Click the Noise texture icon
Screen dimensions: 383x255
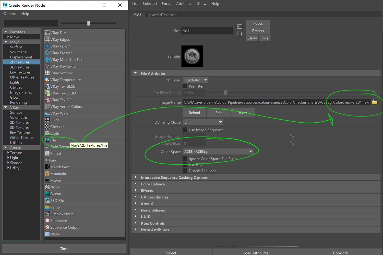(47, 187)
